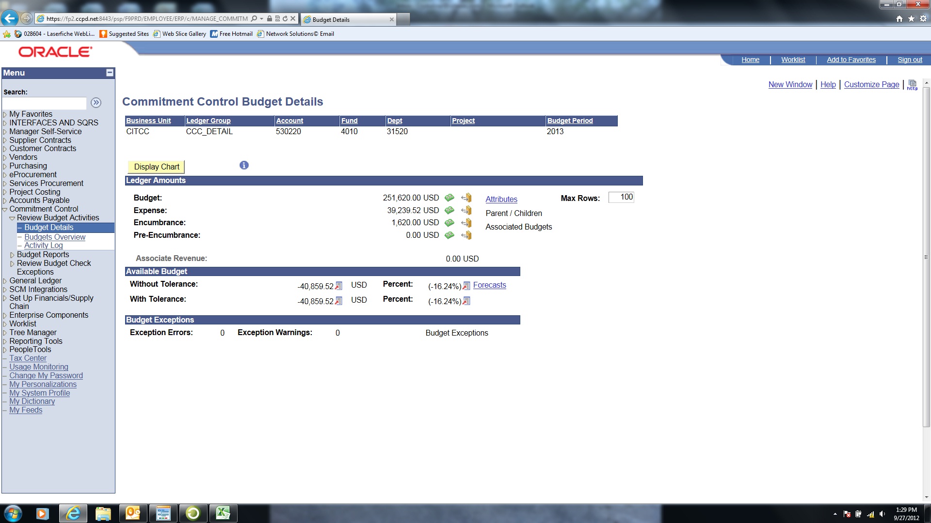Collapse the Commitment Control menu folder
Screen dimensions: 931x523
point(5,210)
